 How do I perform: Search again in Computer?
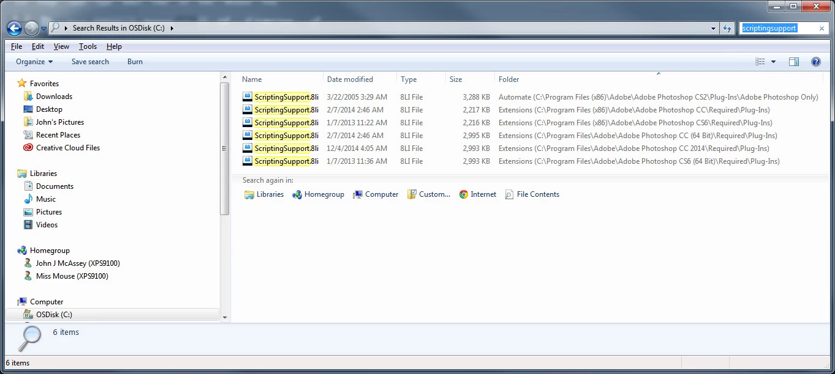[376, 194]
